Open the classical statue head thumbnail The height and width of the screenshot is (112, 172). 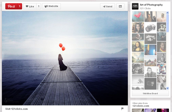coord(161,27)
